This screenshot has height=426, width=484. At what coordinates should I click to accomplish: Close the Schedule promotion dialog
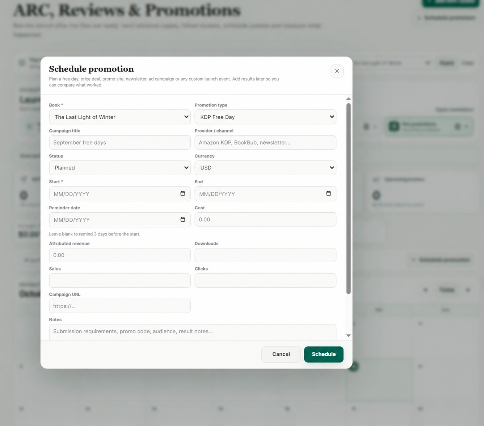337,71
